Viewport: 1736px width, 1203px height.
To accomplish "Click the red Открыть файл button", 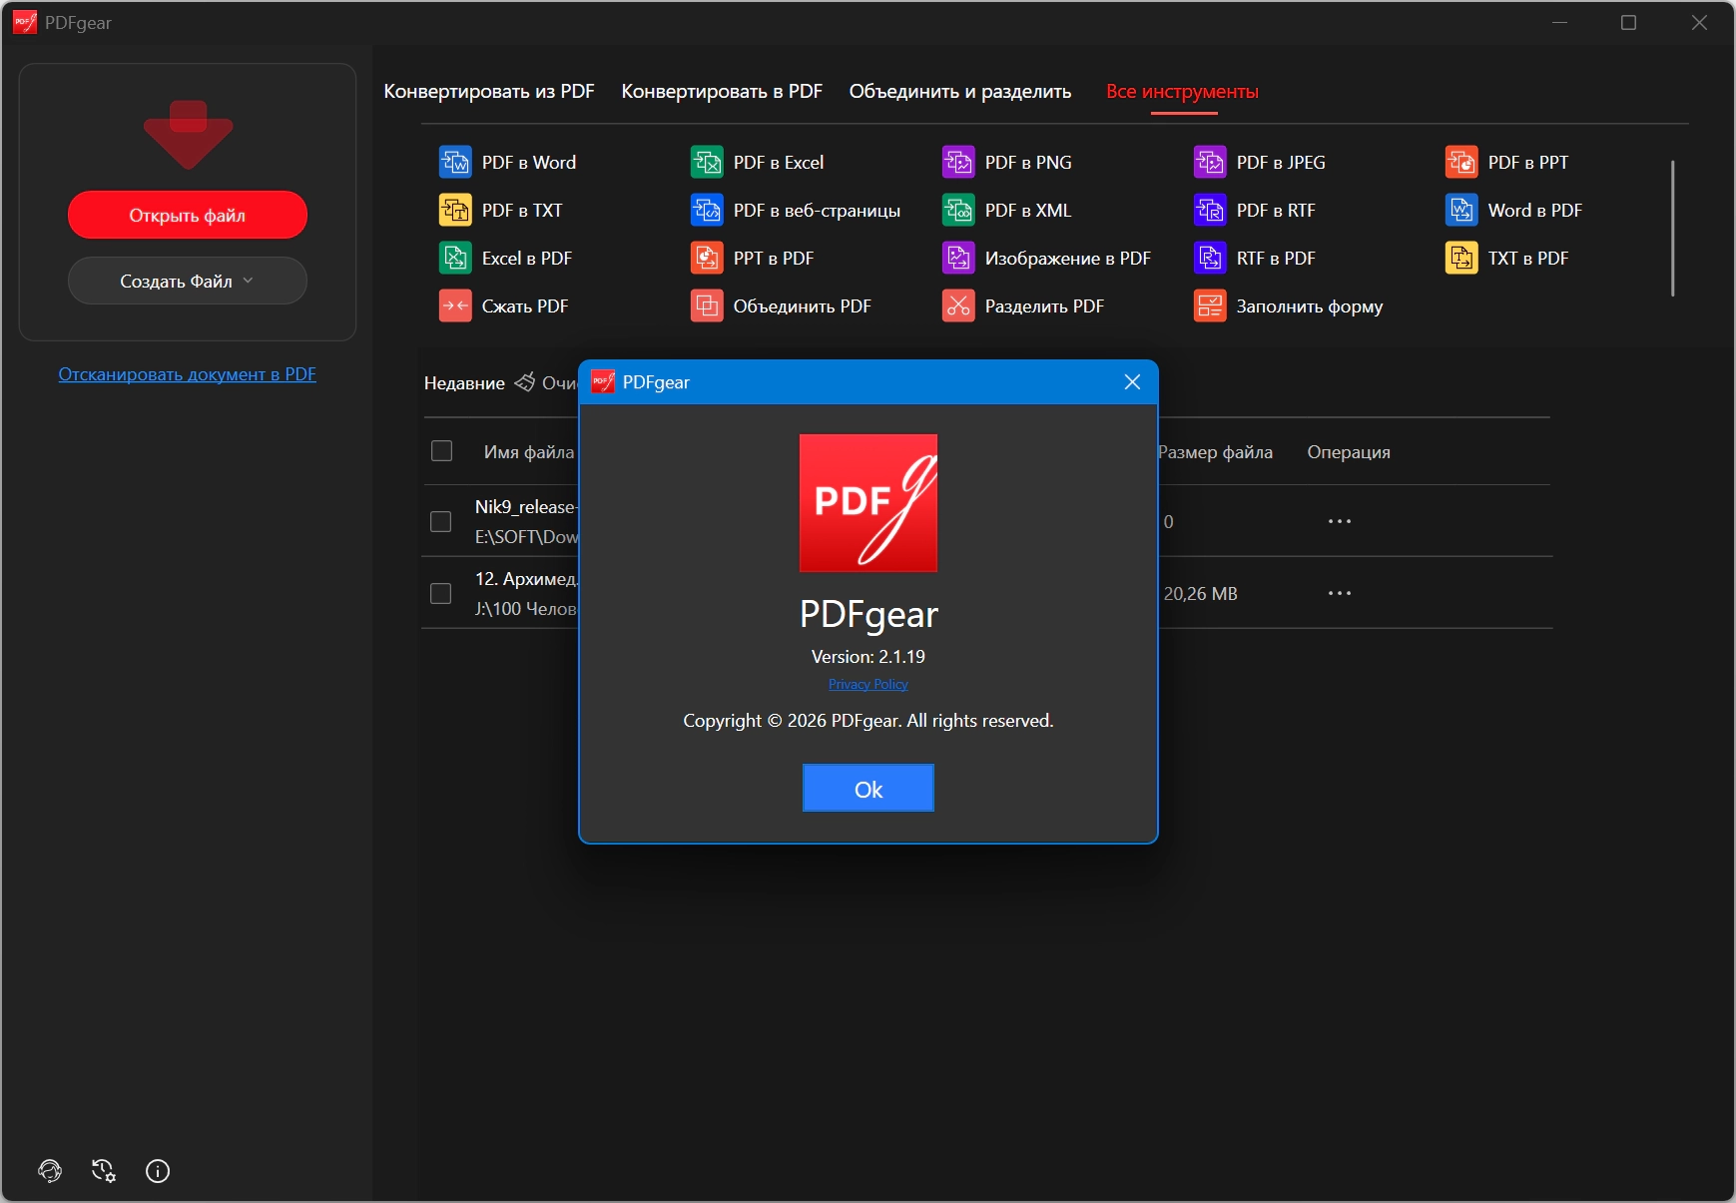I will tap(188, 215).
